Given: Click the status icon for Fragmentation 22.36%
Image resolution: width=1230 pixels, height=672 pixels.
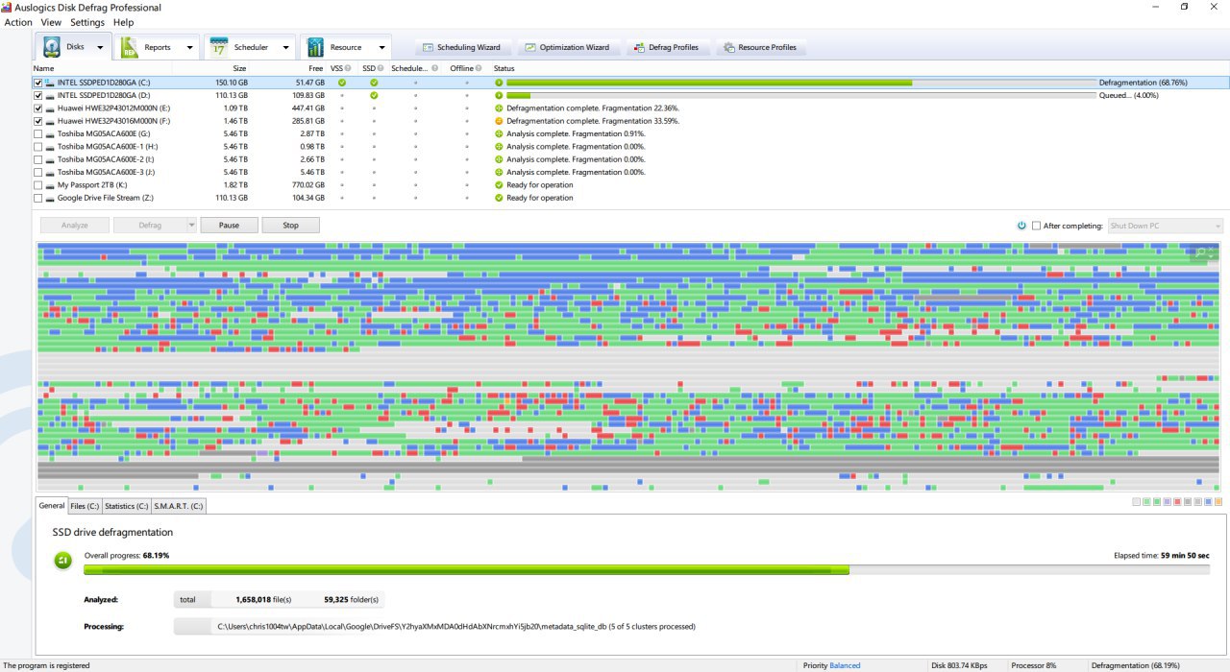Looking at the screenshot, I should [499, 108].
